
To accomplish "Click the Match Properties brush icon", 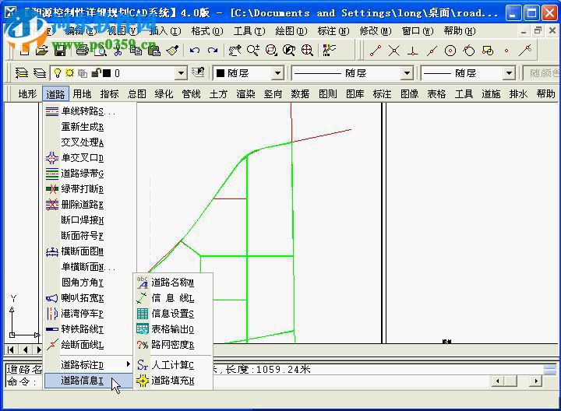I will pos(172,51).
